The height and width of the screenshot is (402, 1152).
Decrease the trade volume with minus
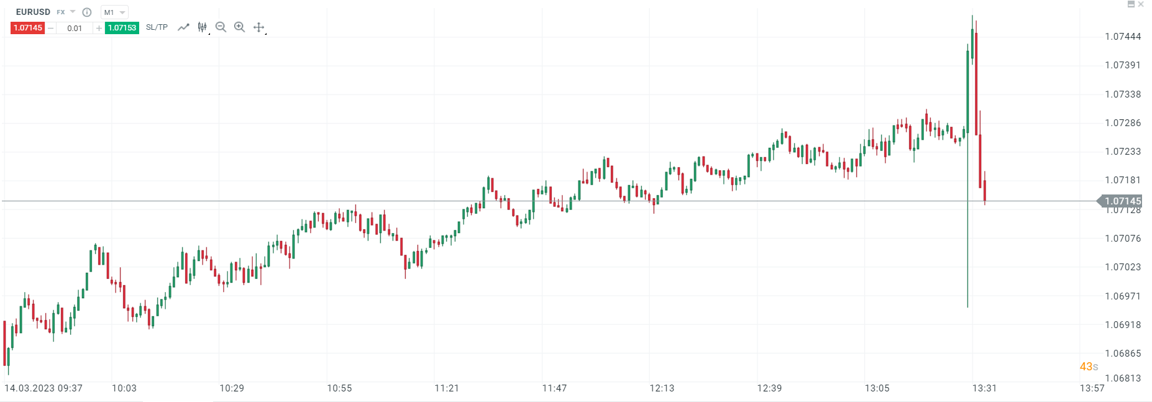tap(50, 28)
